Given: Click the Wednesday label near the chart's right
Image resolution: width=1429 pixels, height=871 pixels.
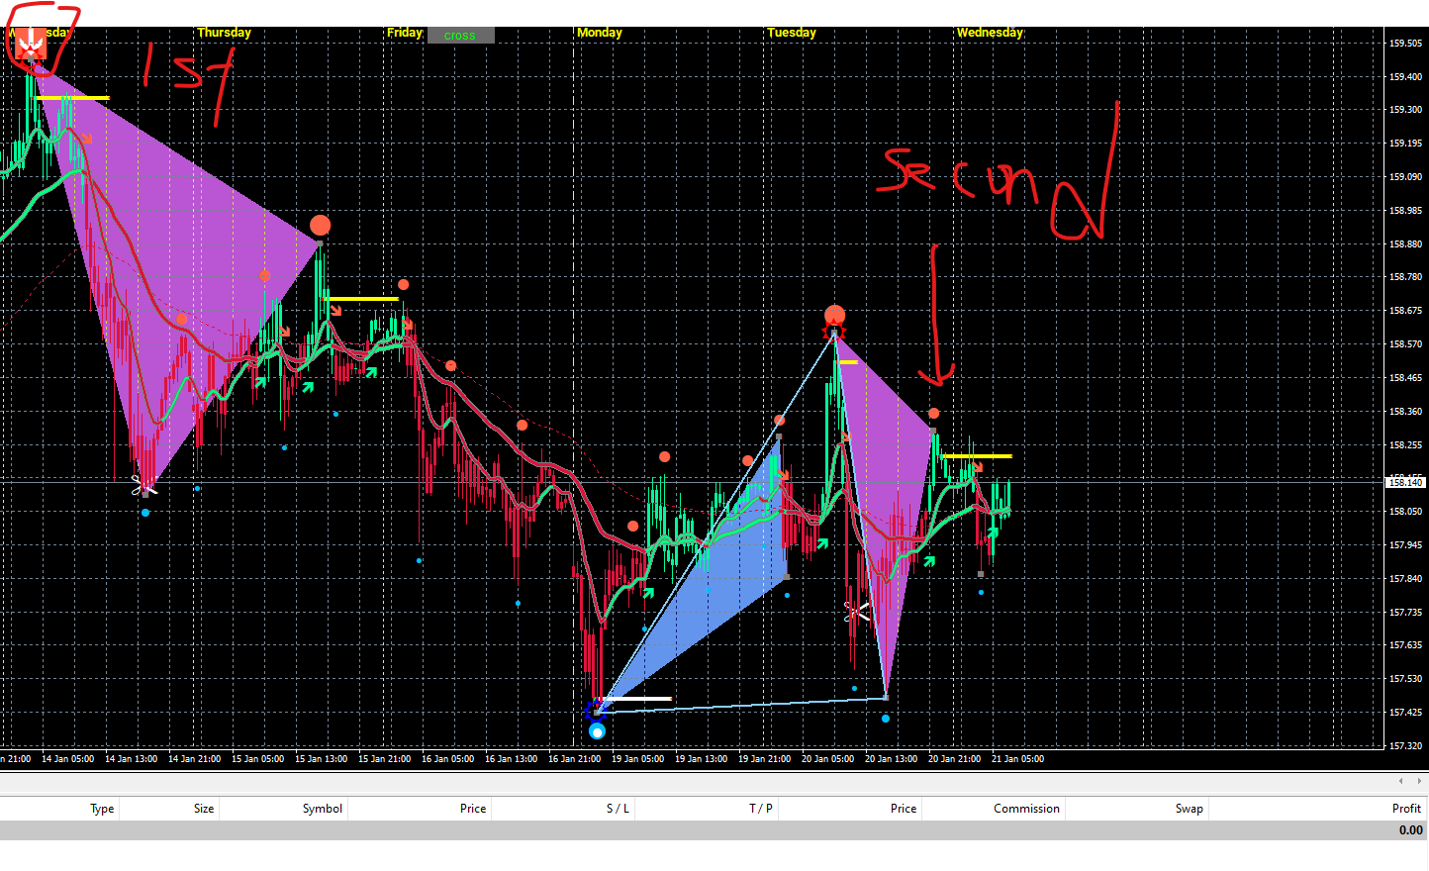Looking at the screenshot, I should pos(990,33).
